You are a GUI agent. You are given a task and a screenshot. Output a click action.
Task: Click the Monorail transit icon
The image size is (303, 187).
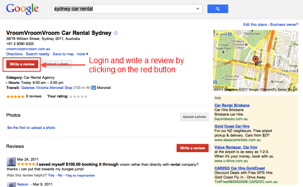coord(93,88)
